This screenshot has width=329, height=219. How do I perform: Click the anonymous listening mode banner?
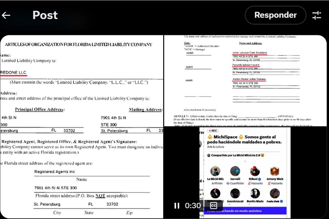click(245, 211)
